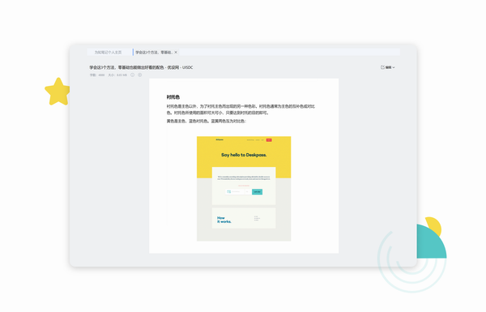This screenshot has width=486, height=312.
Task: Click the info circle icon under the title
Action: 132,75
